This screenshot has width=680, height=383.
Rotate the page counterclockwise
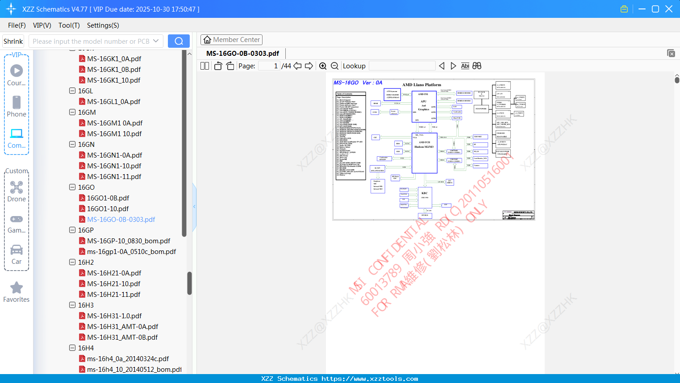click(x=218, y=66)
